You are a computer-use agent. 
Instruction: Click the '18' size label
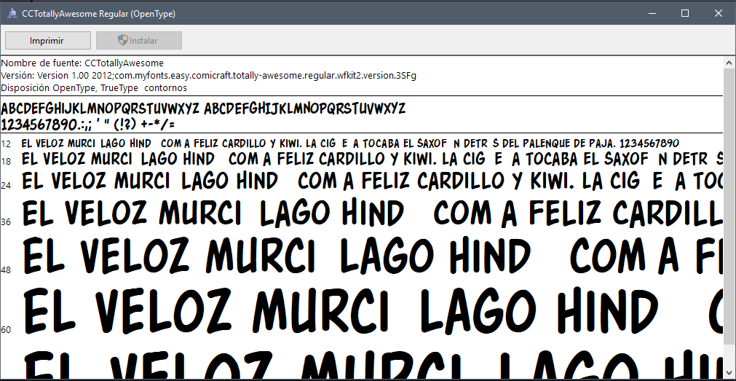coord(6,162)
